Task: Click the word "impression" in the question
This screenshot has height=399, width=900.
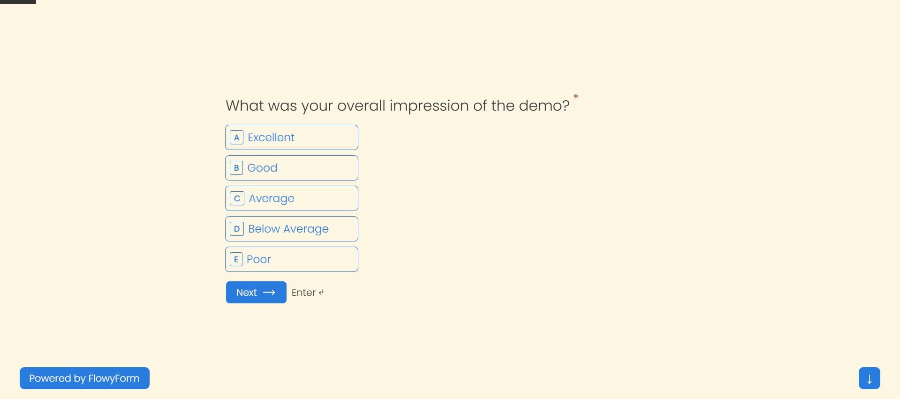Action: point(429,106)
